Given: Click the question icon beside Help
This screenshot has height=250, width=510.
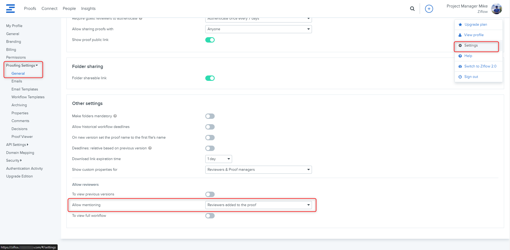Looking at the screenshot, I should click(460, 56).
